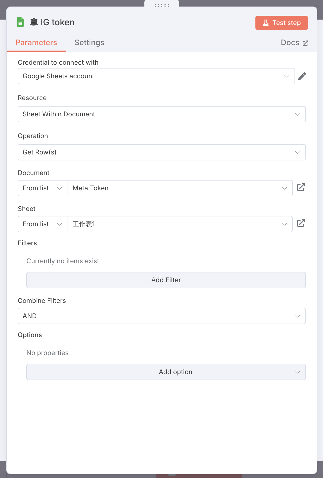Select the Parameters tab
Viewport: 323px width, 478px height.
point(36,43)
